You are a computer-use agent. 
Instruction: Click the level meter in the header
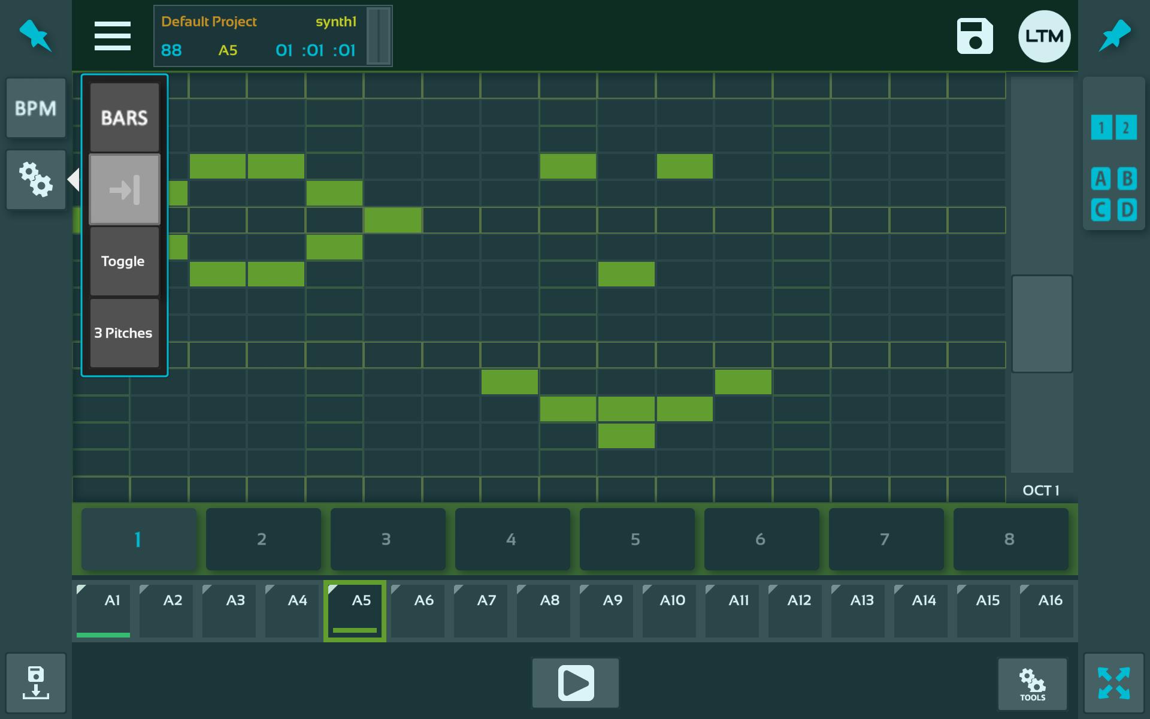379,36
